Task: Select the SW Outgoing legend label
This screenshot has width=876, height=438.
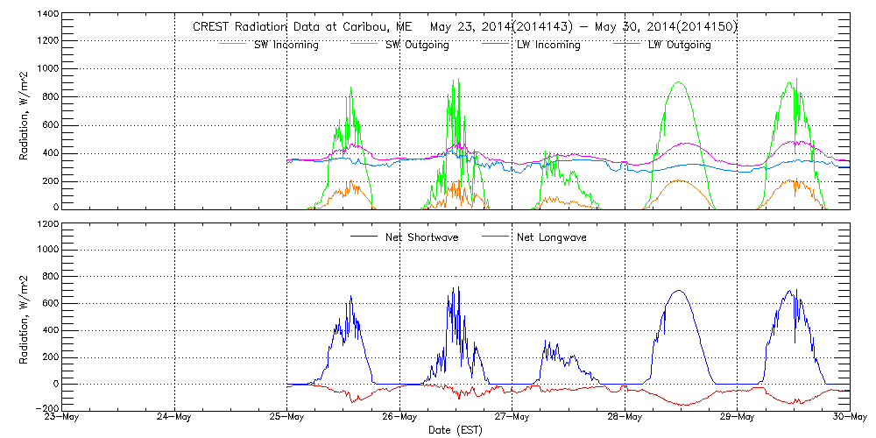Action: (x=417, y=45)
